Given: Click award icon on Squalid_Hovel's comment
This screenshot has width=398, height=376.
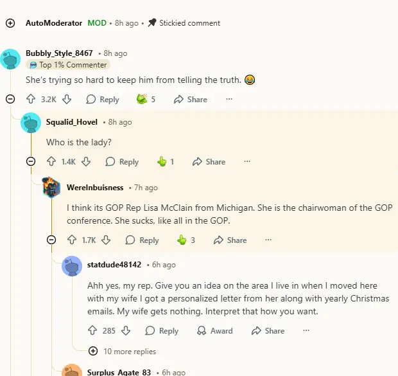Looking at the screenshot, I should coord(162,162).
